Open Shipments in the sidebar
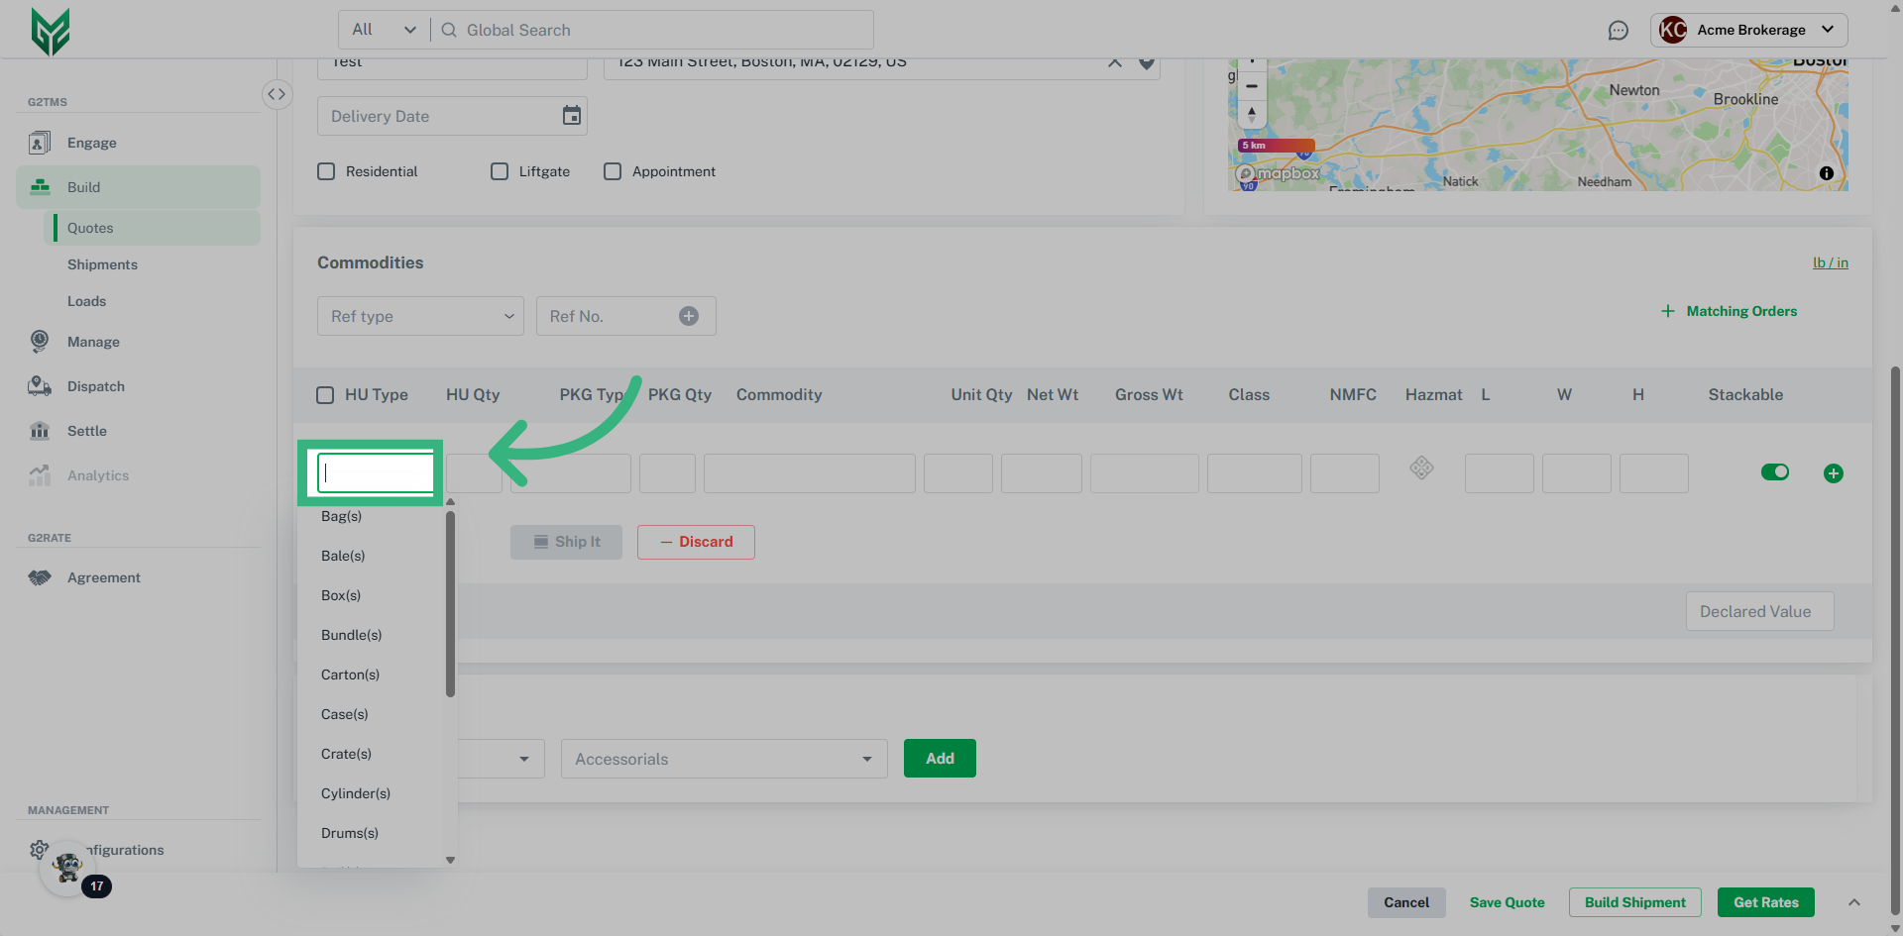The image size is (1903, 936). pos(102,264)
